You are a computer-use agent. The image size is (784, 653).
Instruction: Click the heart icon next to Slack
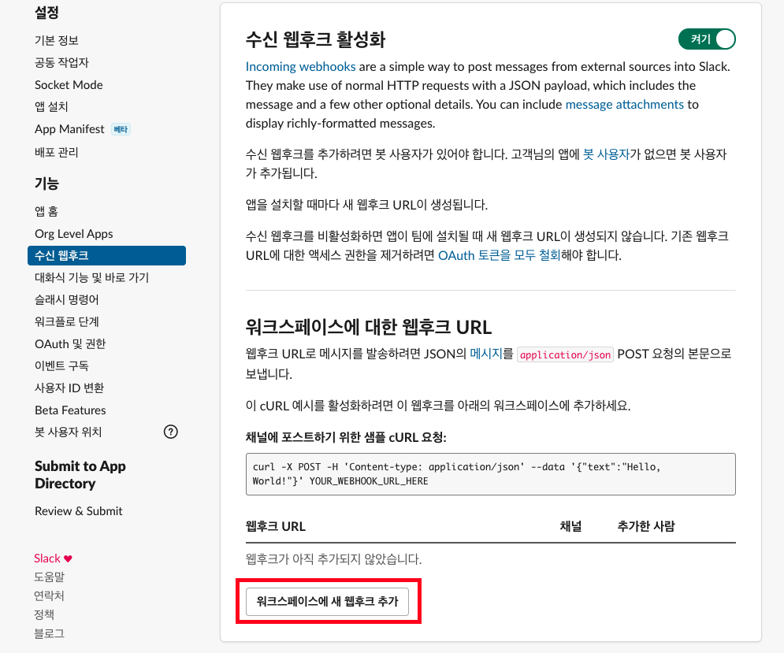click(x=68, y=558)
